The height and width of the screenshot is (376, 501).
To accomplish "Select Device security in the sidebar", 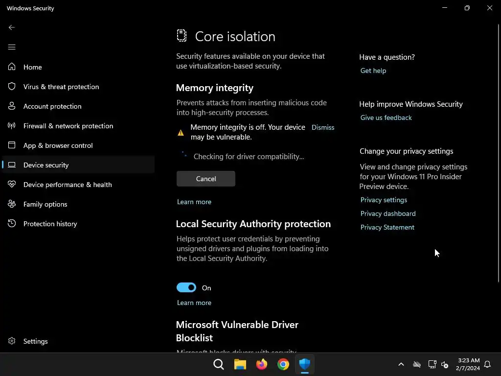I will (x=78, y=164).
